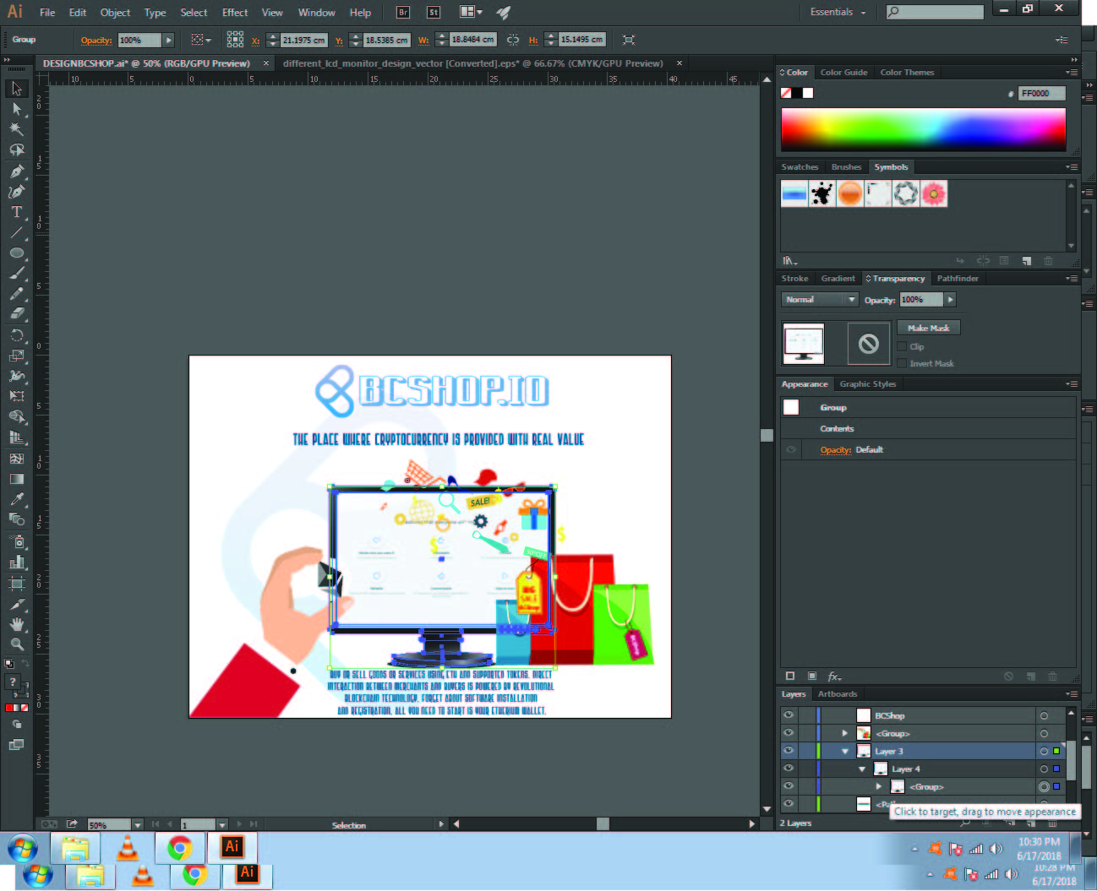Select the Shape Builder tool
This screenshot has height=891, width=1097.
17,417
